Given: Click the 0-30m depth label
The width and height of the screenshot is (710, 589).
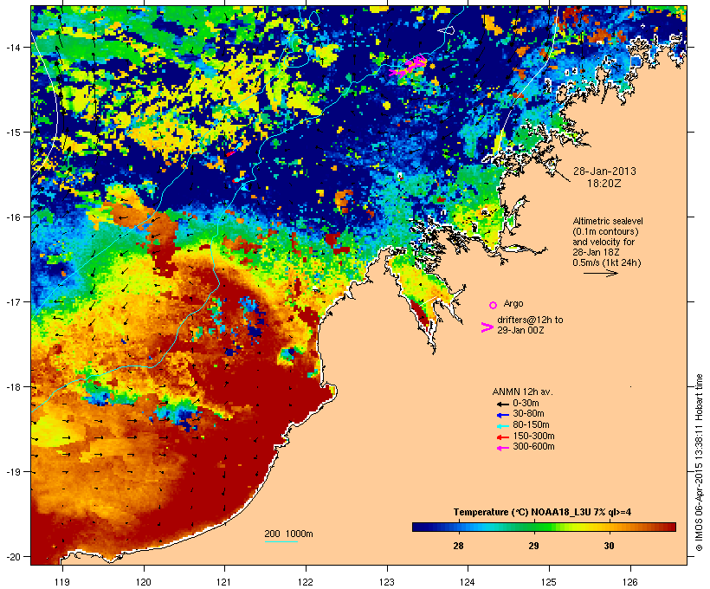Looking at the screenshot, I should 526,404.
